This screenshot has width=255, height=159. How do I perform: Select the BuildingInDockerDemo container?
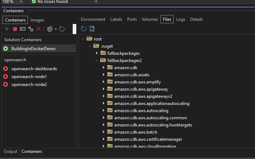click(39, 49)
